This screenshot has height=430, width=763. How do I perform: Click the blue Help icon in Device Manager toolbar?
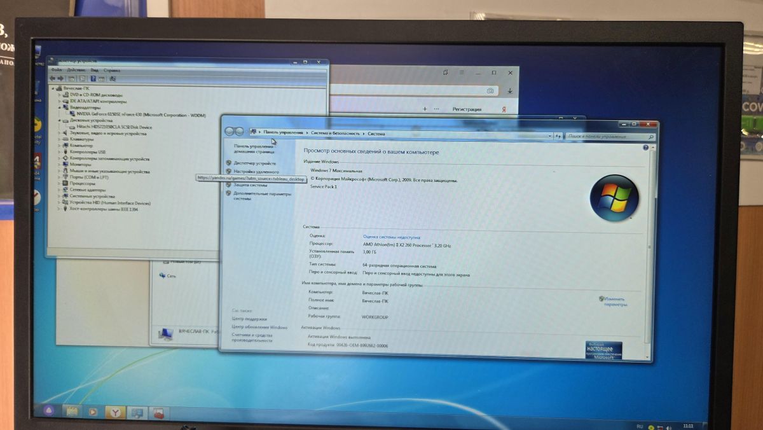(x=93, y=78)
